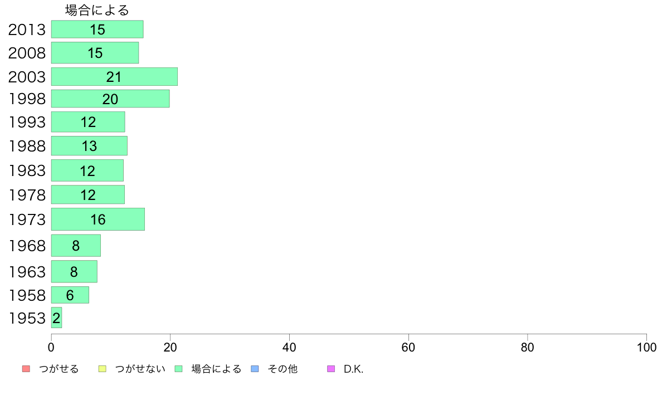Image resolution: width=662 pixels, height=410 pixels.
Task: Click the 2008 year axis label
Action: tap(27, 53)
